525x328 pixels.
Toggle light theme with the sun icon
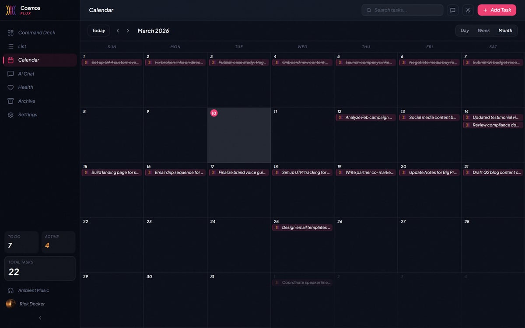468,10
